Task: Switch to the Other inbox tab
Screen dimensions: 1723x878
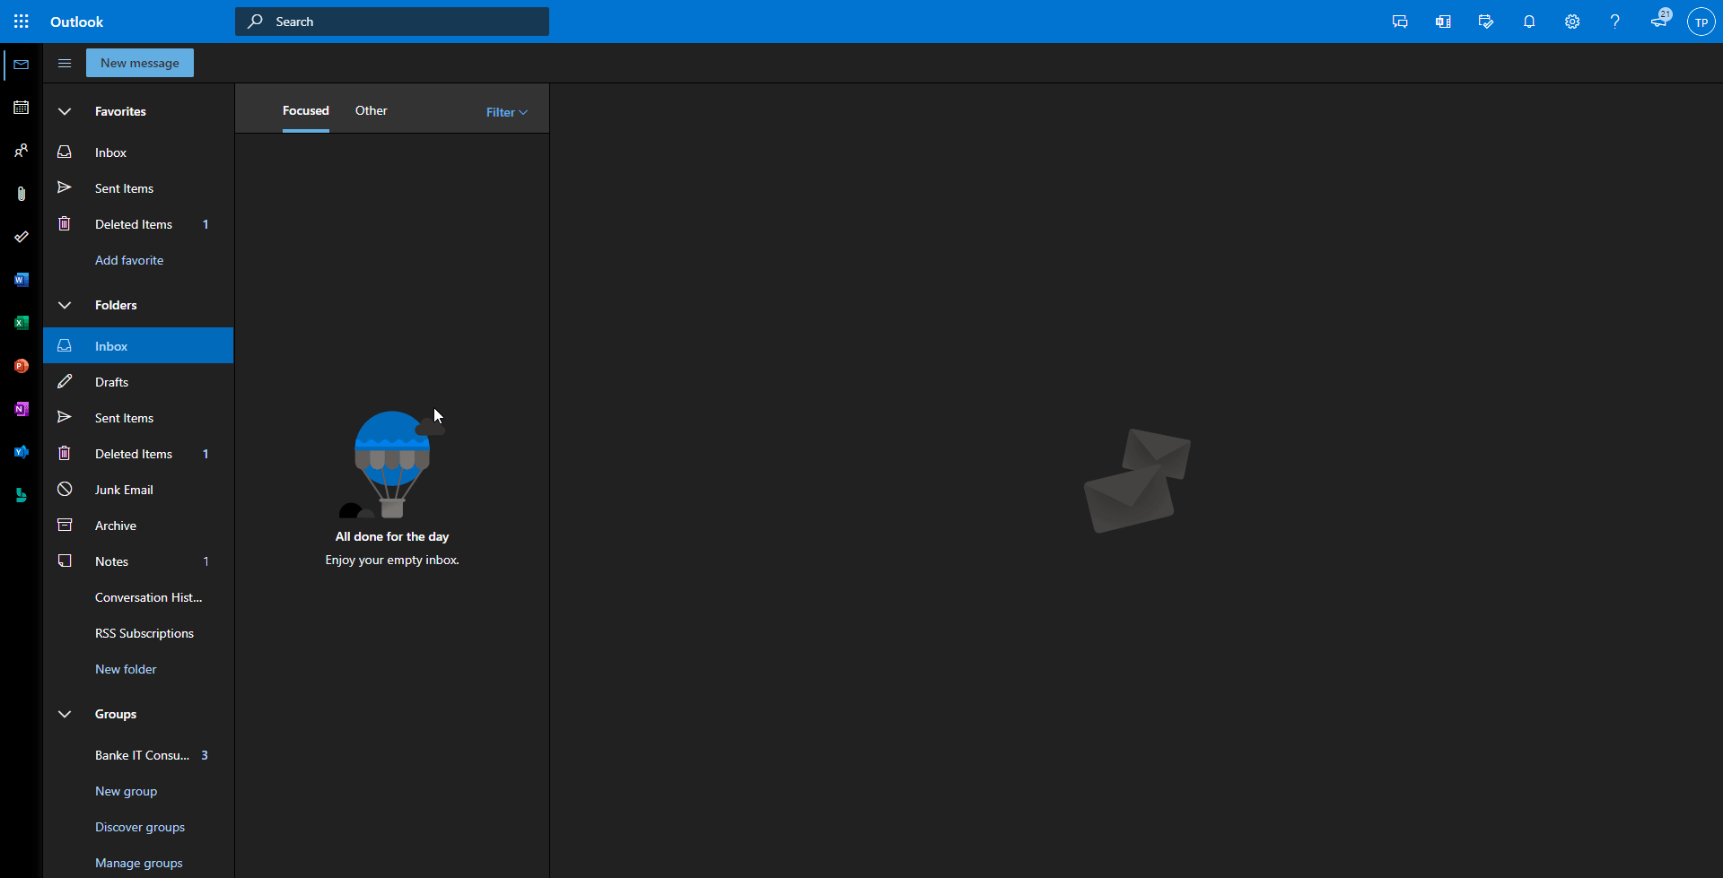Action: 371,109
